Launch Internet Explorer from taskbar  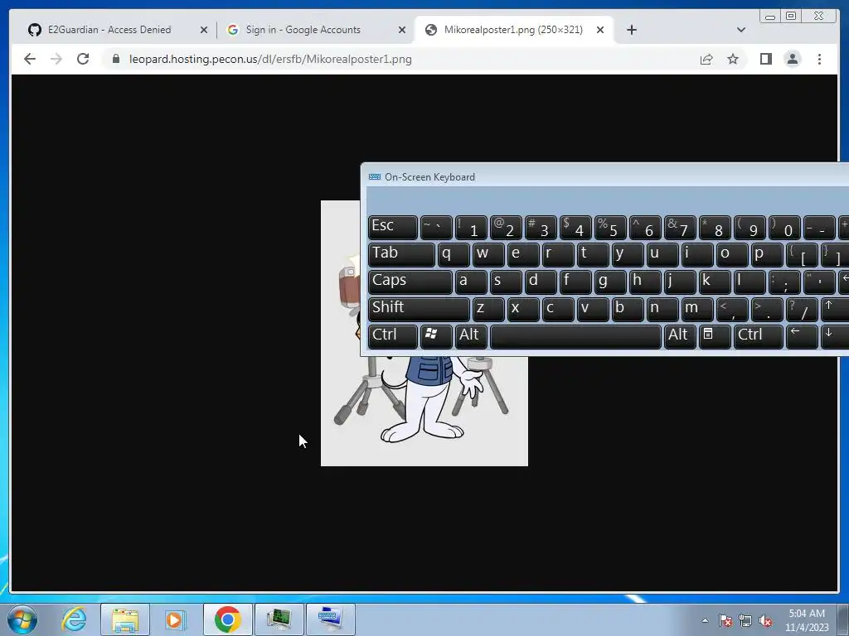[x=74, y=619]
